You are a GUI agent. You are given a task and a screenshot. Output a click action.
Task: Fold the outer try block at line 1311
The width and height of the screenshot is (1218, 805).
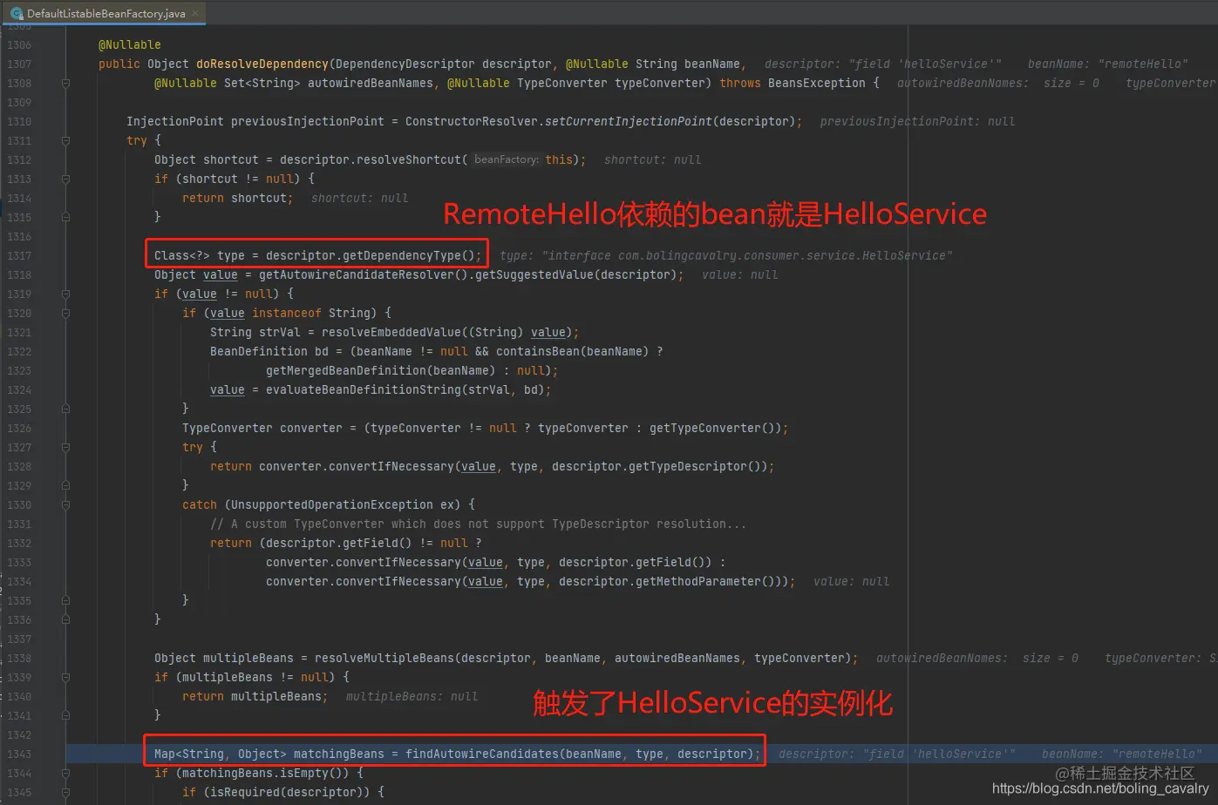pyautogui.click(x=65, y=141)
